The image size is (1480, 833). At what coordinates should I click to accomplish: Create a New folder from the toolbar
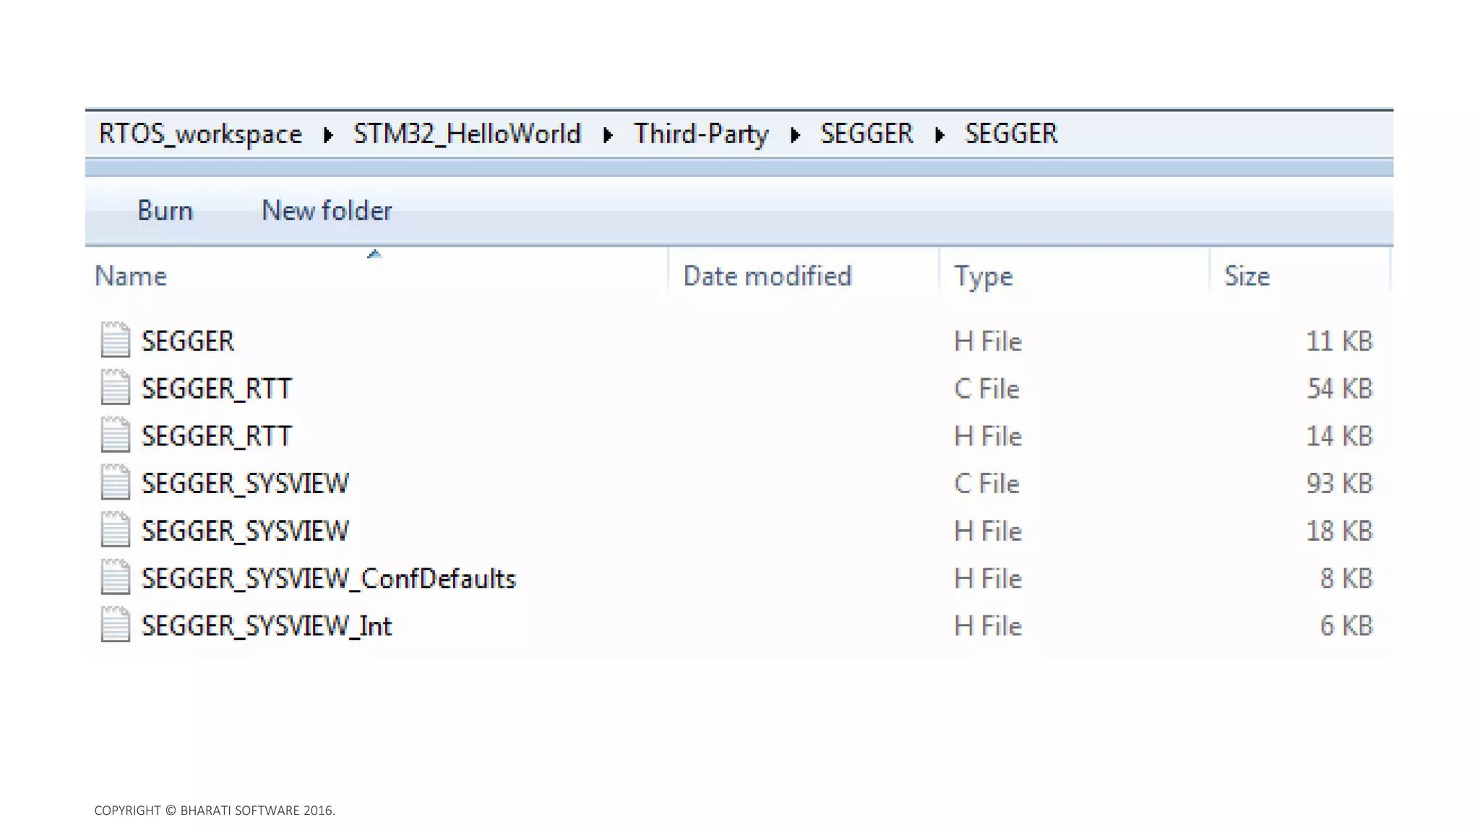(x=327, y=210)
